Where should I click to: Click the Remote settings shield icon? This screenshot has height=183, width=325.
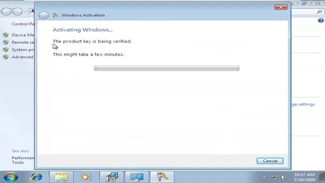[6, 42]
